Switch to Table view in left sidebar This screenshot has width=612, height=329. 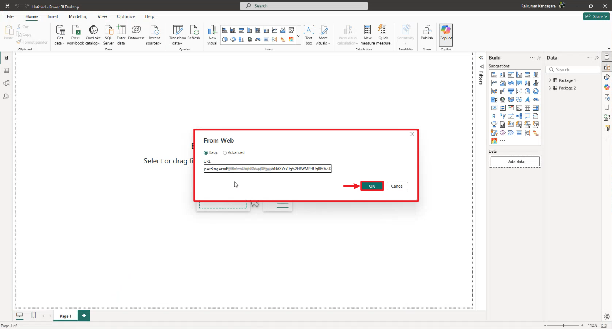6,71
